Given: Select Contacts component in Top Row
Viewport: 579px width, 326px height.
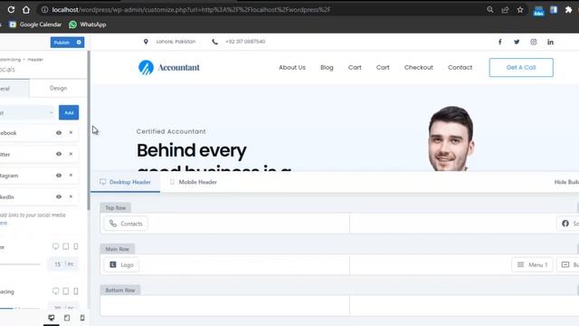Looking at the screenshot, I should (126, 224).
